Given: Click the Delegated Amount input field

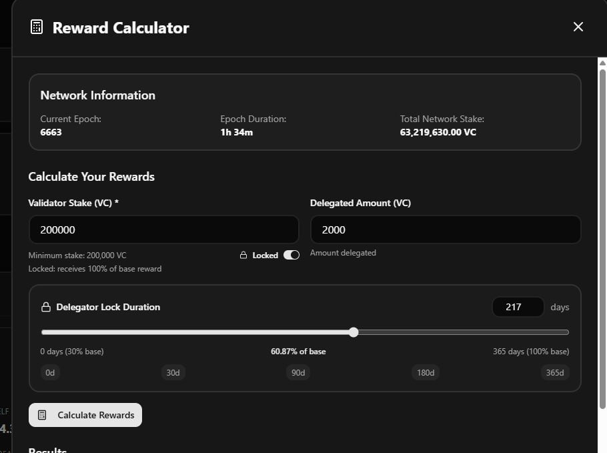Looking at the screenshot, I should 446,230.
